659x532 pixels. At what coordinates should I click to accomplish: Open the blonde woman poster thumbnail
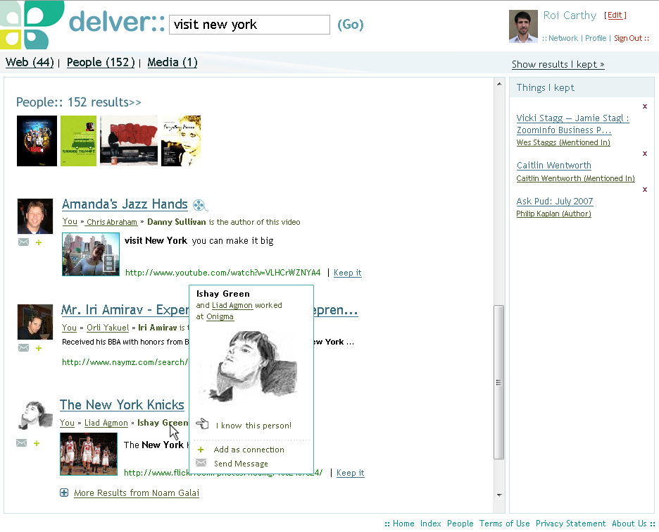181,141
